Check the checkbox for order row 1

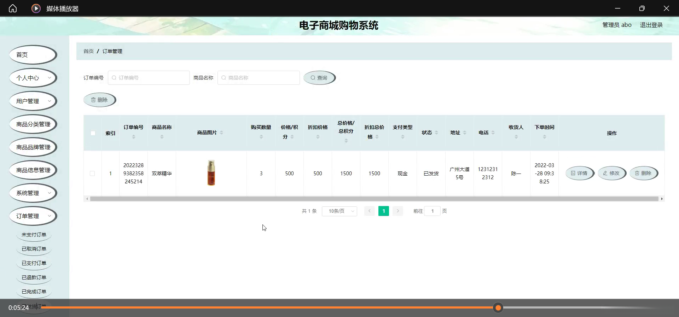pos(92,174)
